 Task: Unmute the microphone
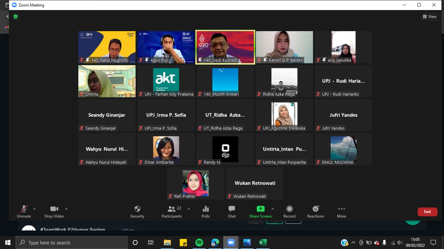(x=24, y=209)
